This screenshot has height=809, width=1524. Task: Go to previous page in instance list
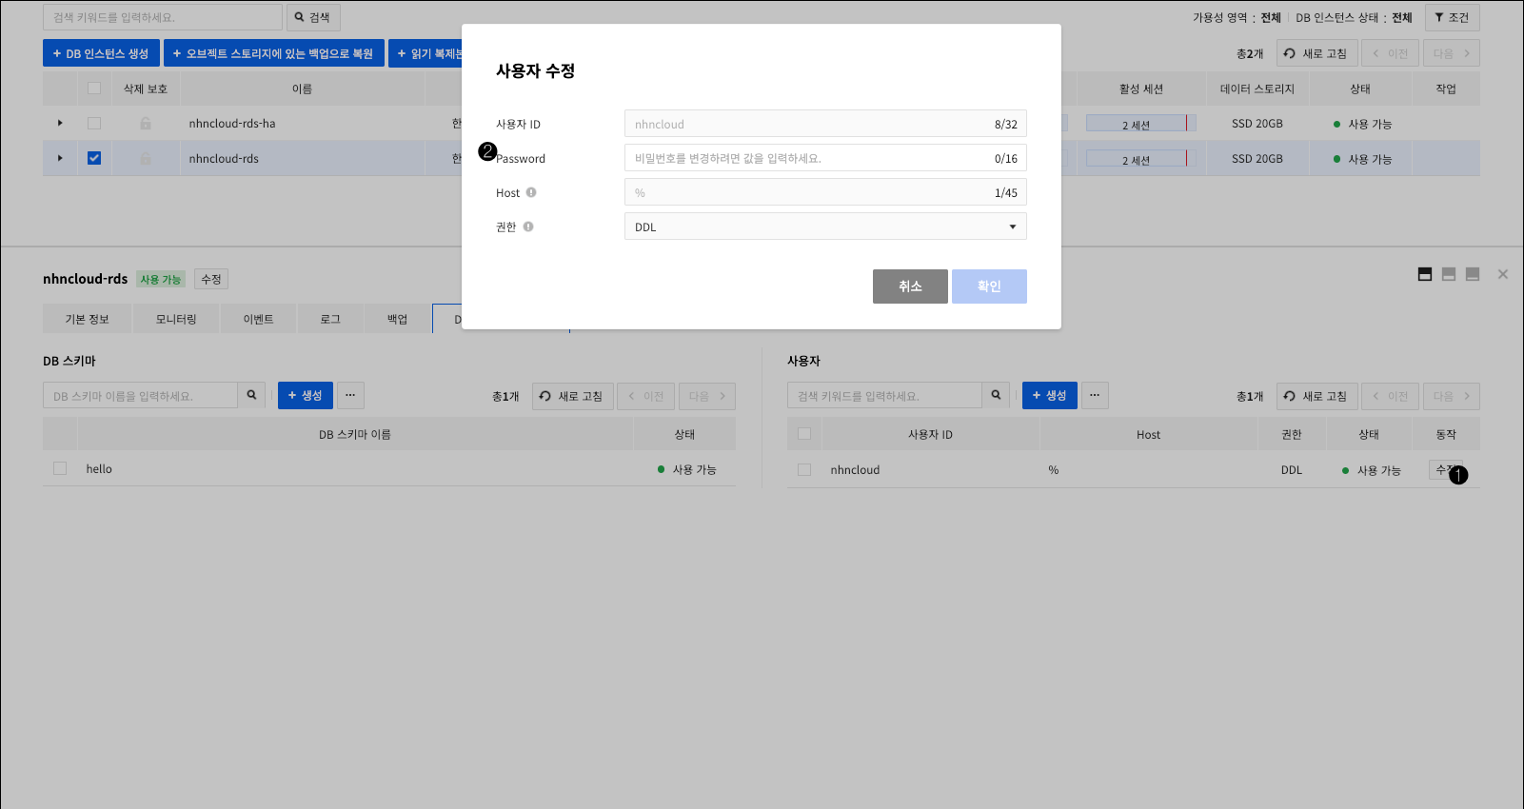(x=1391, y=53)
